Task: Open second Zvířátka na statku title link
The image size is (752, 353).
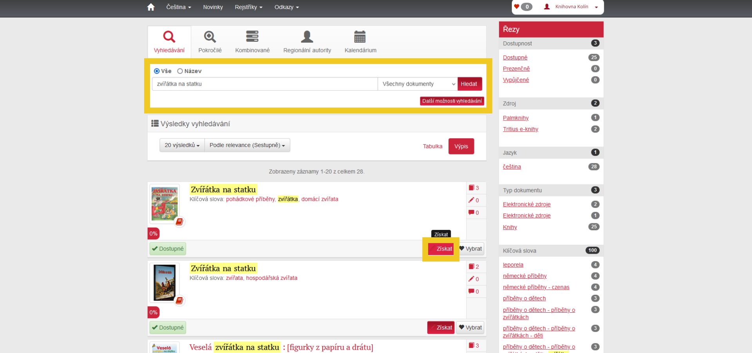Action: [223, 269]
